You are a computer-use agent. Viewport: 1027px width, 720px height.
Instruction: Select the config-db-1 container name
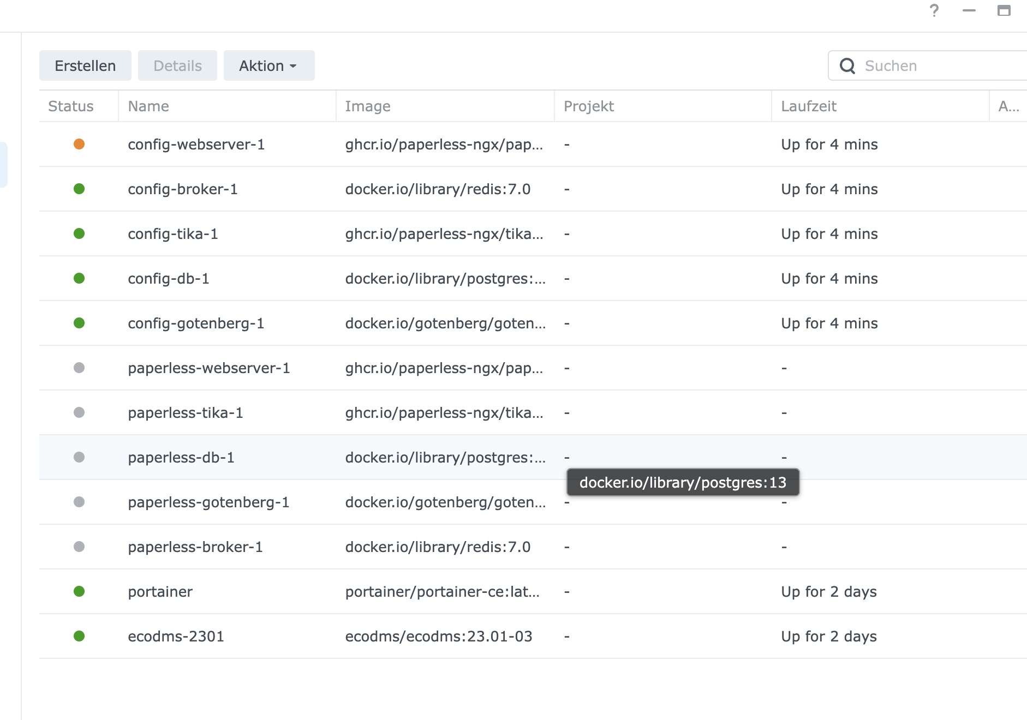click(x=169, y=279)
